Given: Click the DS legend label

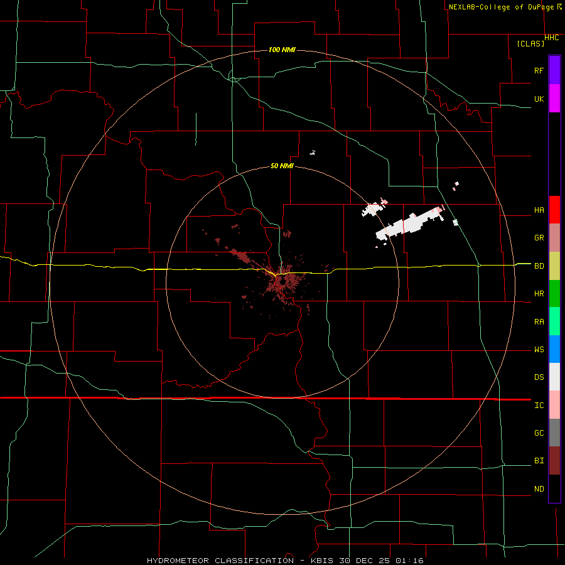Looking at the screenshot, I should [x=539, y=377].
